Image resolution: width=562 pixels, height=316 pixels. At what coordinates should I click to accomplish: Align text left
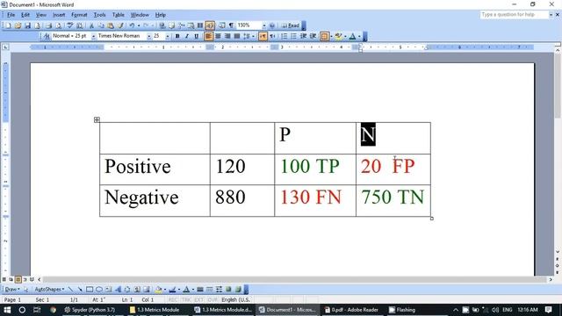[208, 36]
